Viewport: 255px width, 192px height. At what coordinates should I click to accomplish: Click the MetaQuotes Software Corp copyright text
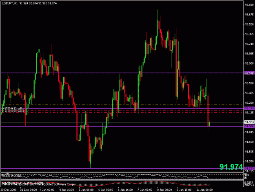coord(38,184)
